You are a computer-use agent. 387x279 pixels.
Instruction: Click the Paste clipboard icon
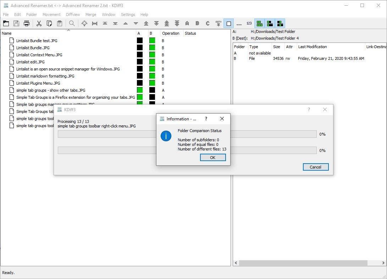coord(60,23)
